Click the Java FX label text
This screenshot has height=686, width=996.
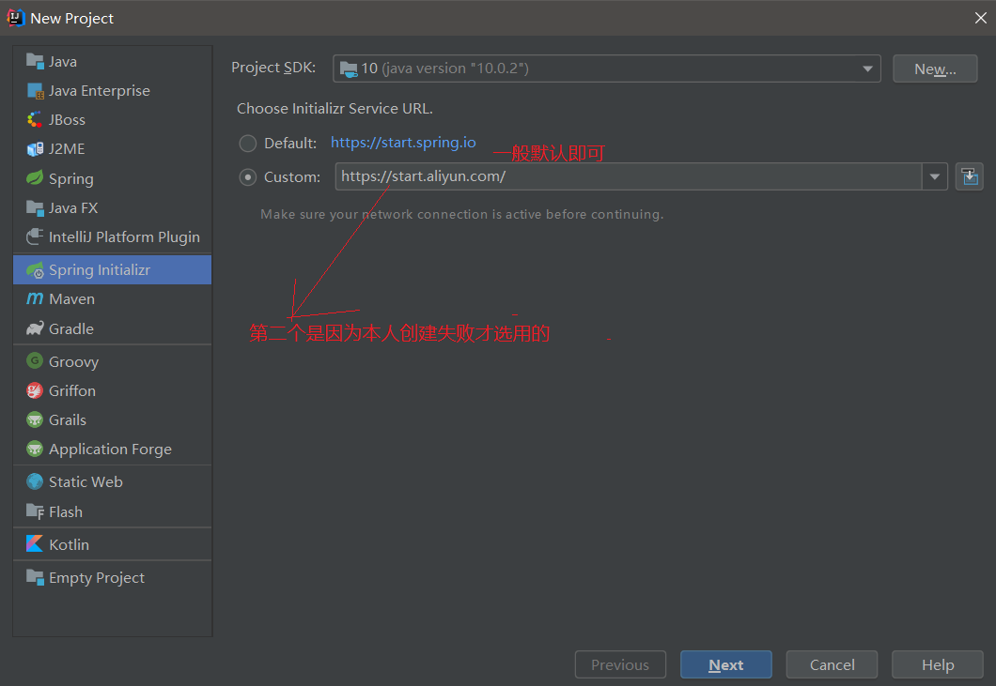coord(73,208)
